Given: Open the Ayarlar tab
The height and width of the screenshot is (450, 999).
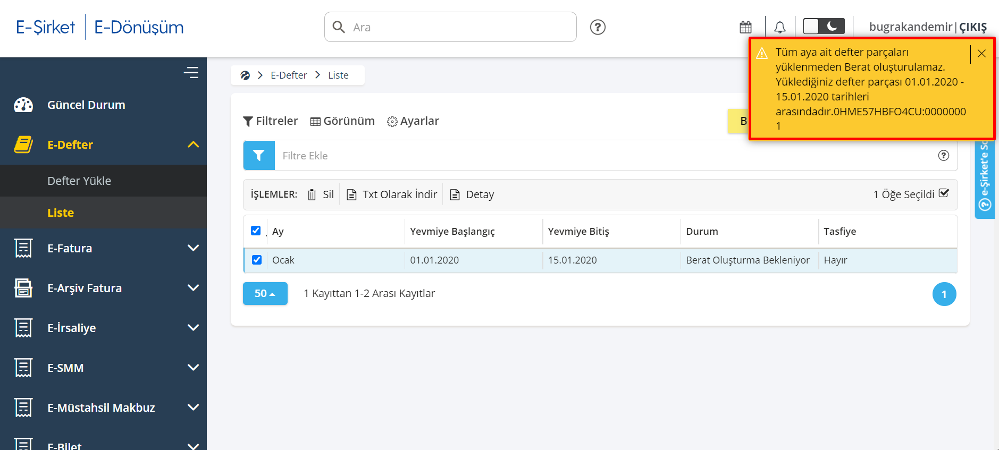Looking at the screenshot, I should [x=413, y=121].
